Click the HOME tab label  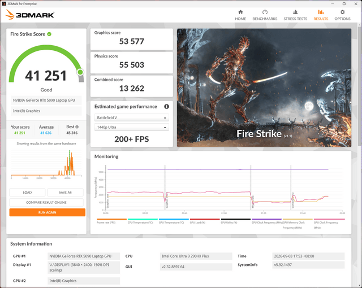240,19
